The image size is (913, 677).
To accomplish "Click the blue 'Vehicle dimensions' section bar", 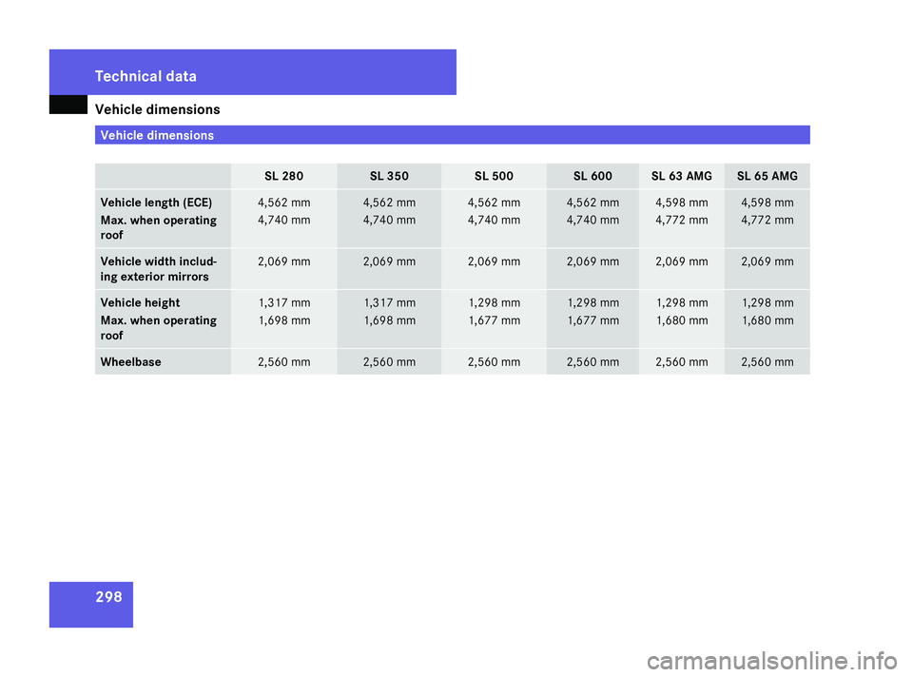I will point(453,135).
